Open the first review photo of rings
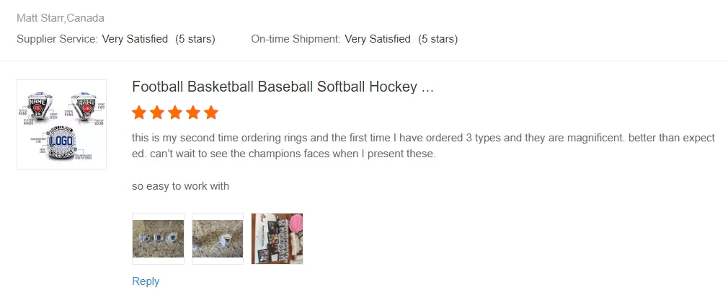This screenshot has height=308, width=728. [x=158, y=239]
